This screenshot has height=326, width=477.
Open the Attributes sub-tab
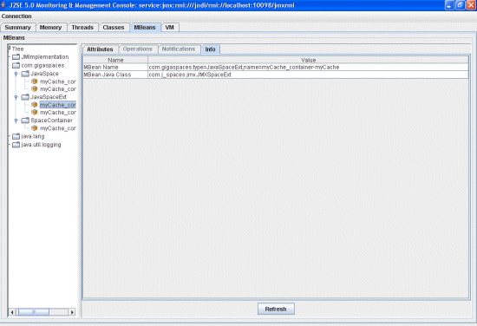(x=100, y=49)
